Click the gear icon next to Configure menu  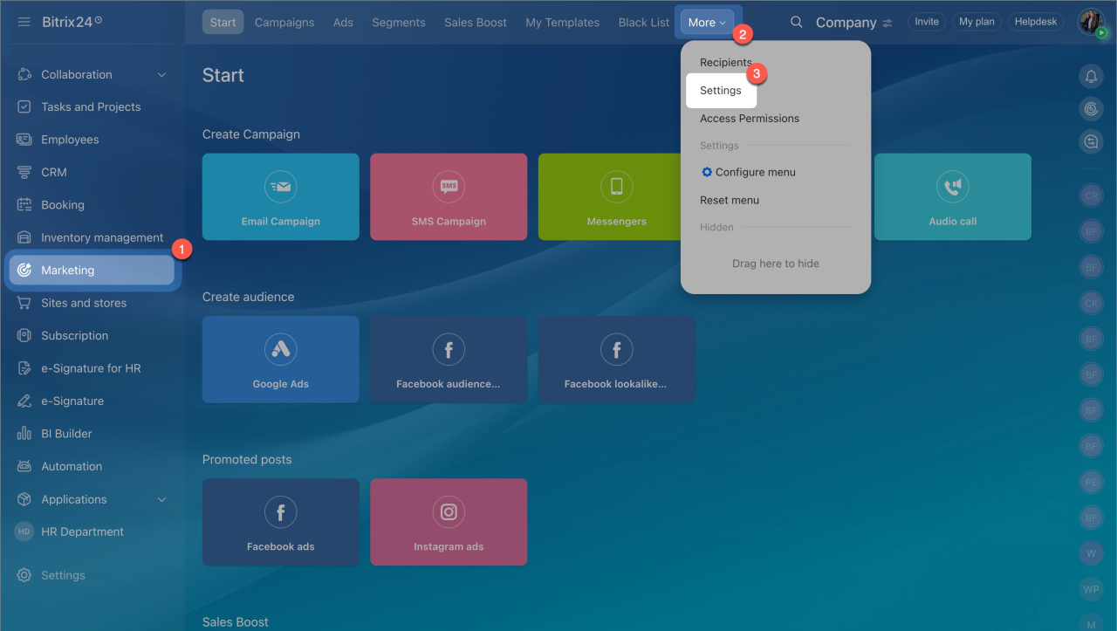click(x=707, y=172)
